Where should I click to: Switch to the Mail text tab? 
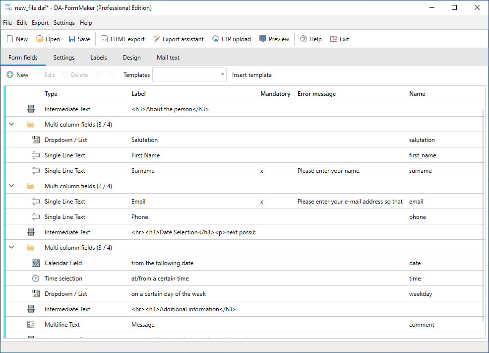(x=168, y=58)
